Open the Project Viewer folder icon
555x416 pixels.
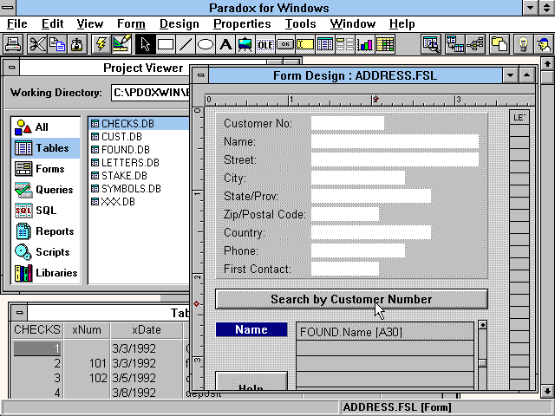(x=499, y=44)
